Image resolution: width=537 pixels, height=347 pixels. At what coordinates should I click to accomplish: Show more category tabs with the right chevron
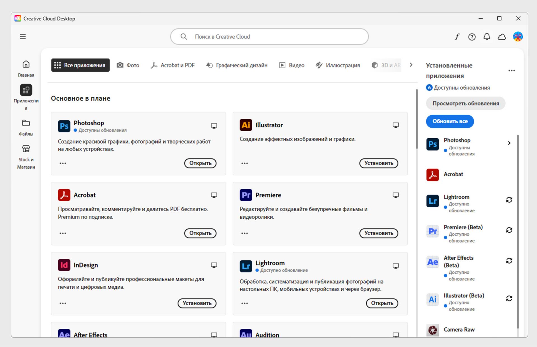click(x=411, y=65)
